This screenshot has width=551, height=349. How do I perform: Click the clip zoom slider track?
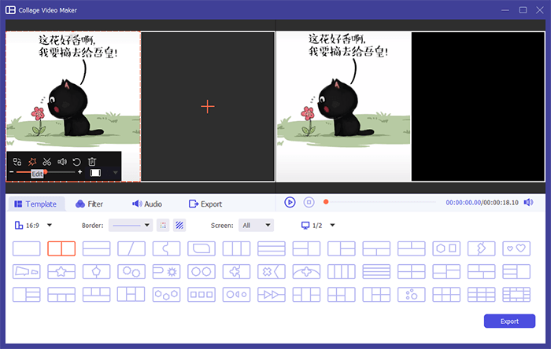coord(46,172)
